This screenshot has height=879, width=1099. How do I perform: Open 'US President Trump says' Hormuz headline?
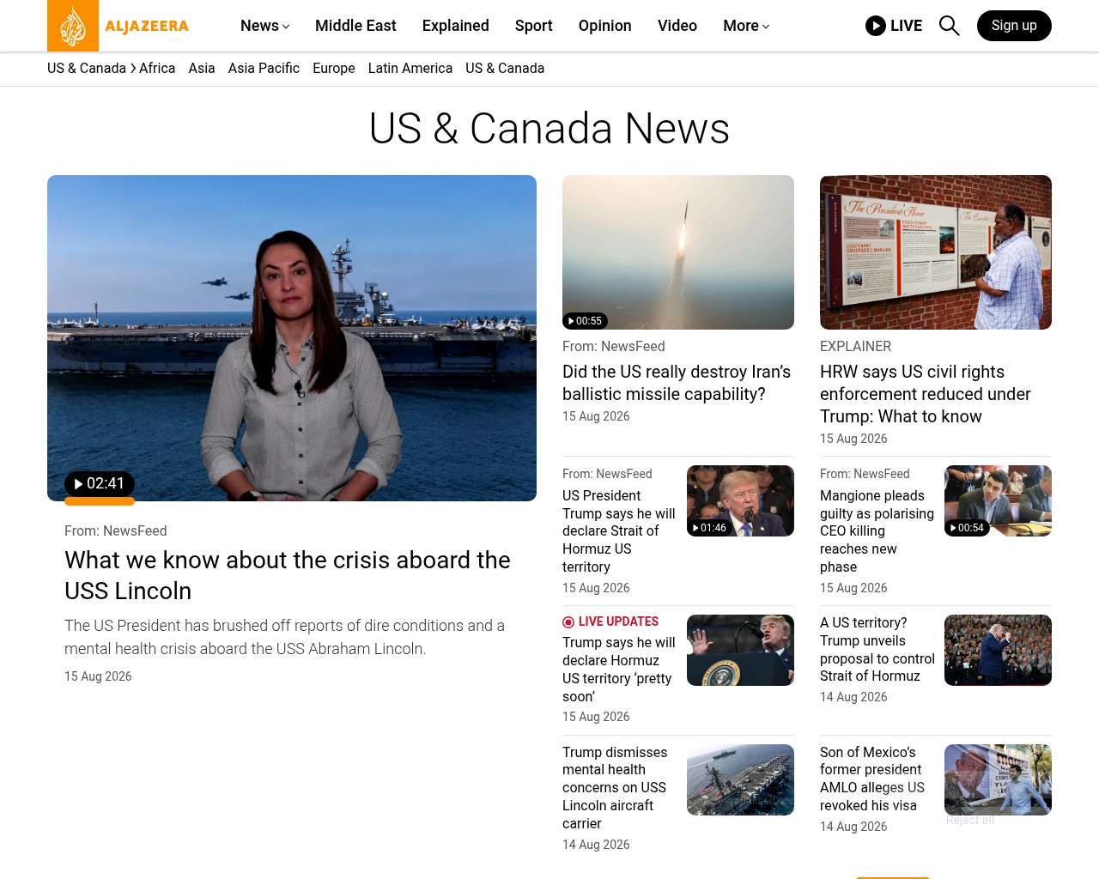619,531
